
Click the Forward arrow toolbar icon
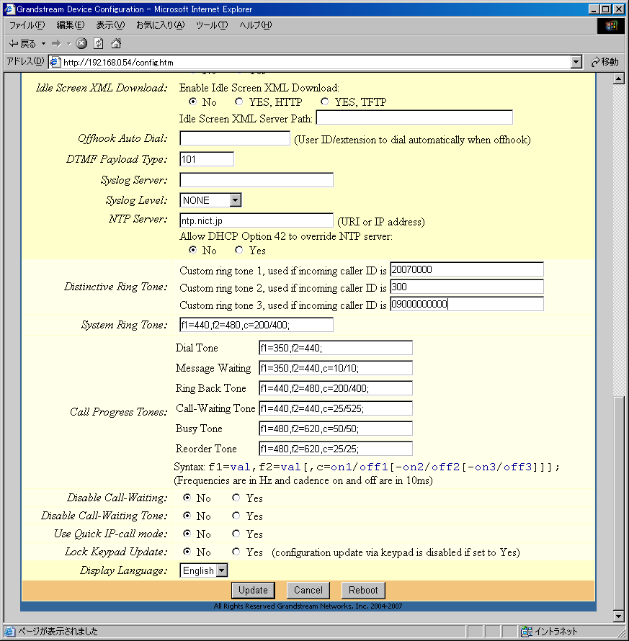(56, 44)
